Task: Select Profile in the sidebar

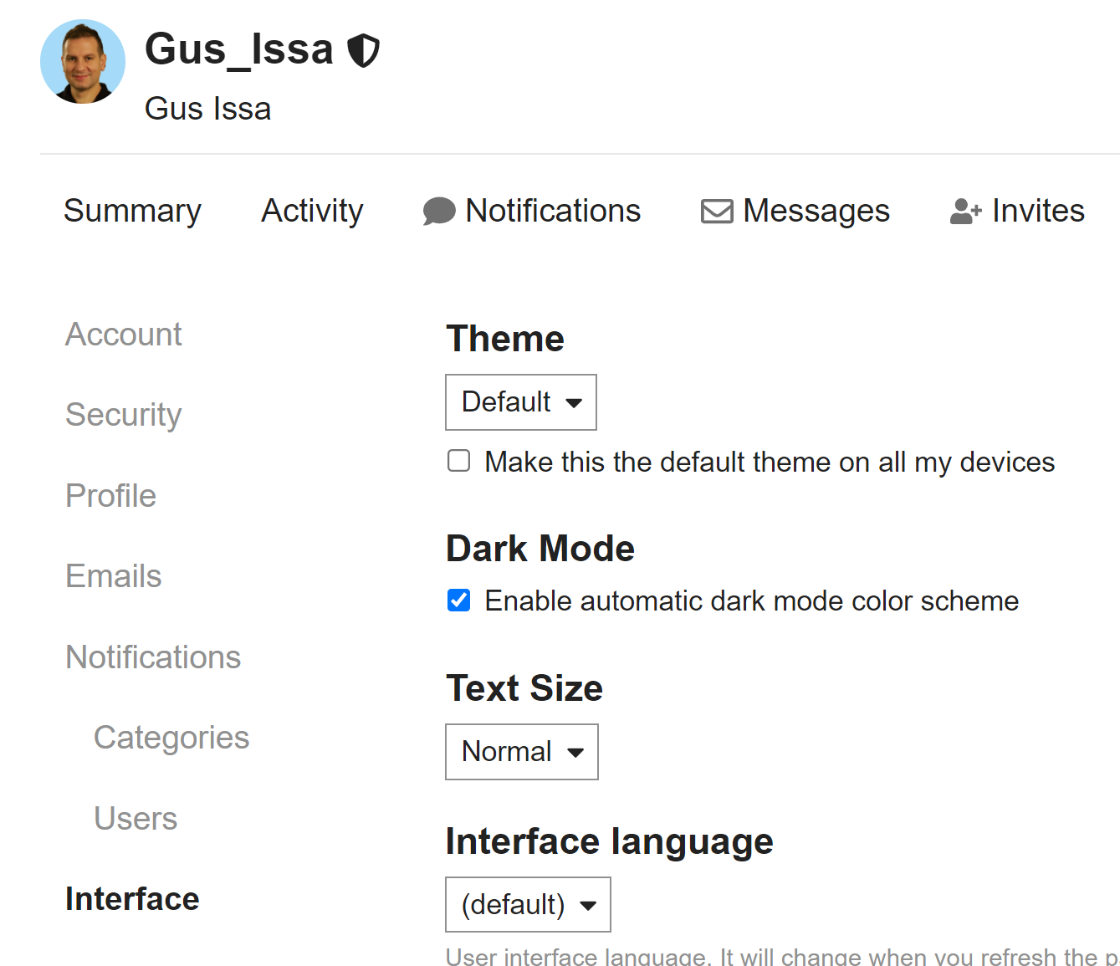Action: coord(111,496)
